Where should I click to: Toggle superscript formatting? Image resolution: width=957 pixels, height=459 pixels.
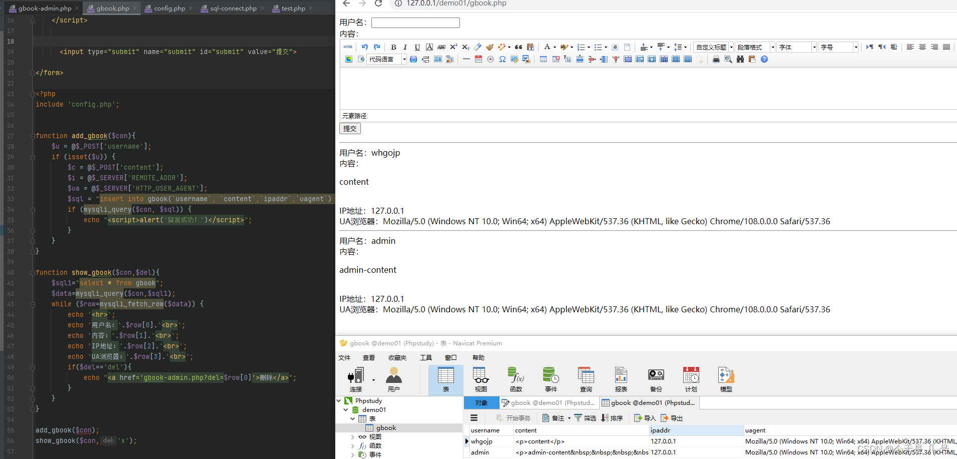(x=453, y=47)
